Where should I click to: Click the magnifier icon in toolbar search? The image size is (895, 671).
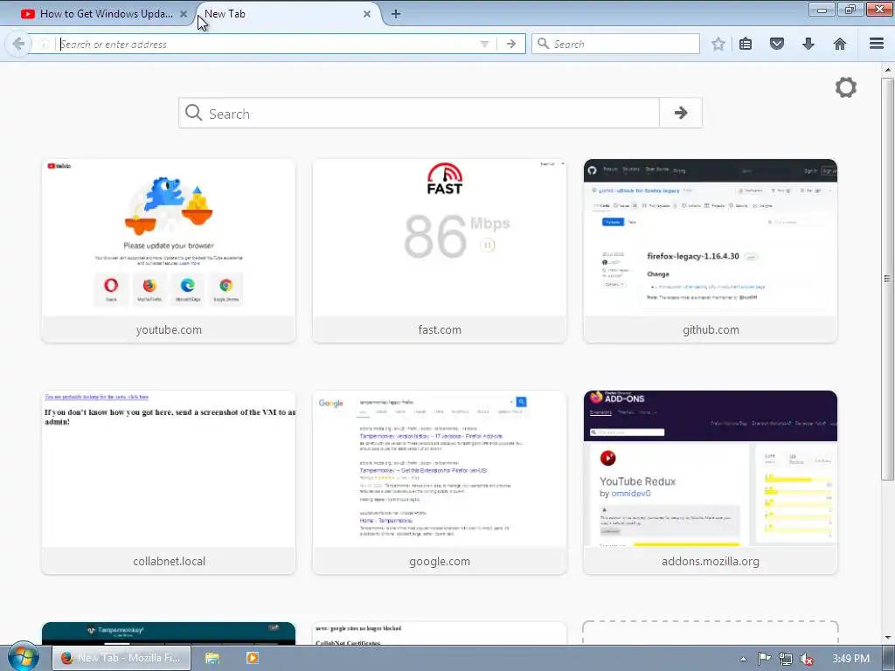pyautogui.click(x=544, y=44)
